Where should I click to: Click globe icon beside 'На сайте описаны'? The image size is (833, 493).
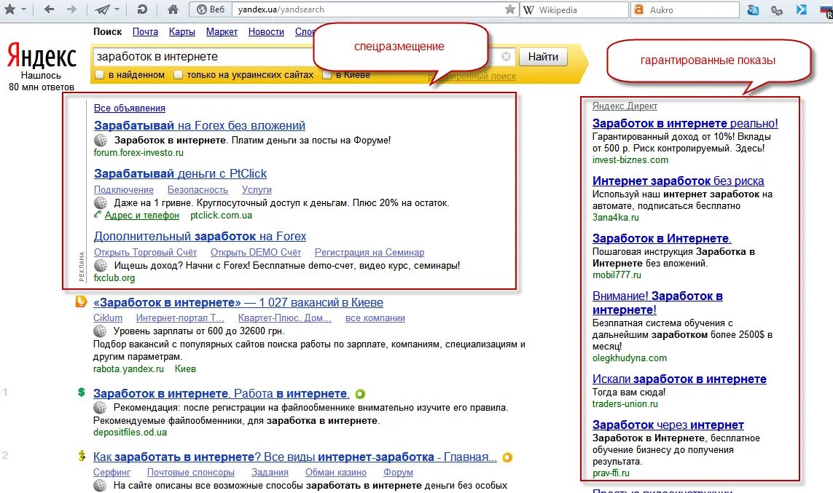(100, 486)
